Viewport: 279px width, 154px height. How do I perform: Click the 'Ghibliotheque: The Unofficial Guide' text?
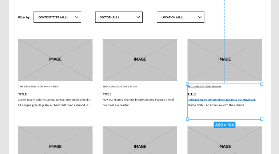click(222, 102)
